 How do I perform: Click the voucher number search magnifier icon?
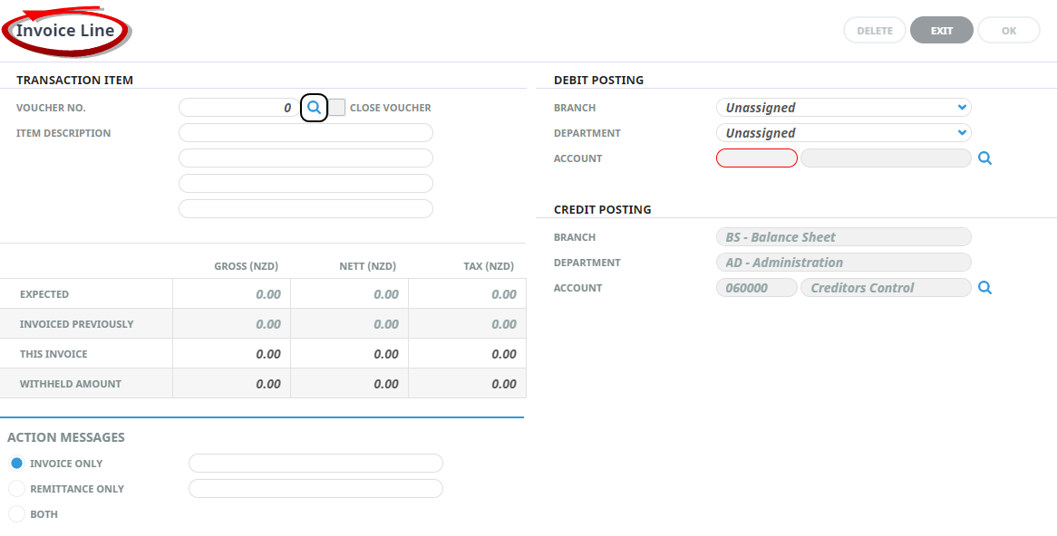(x=314, y=108)
